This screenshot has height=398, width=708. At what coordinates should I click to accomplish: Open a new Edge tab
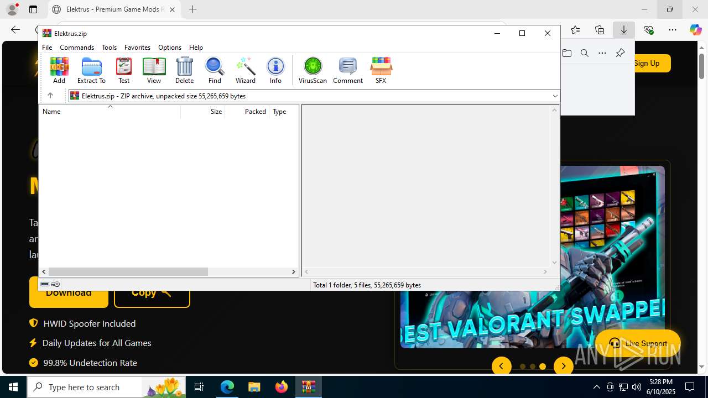(x=192, y=9)
